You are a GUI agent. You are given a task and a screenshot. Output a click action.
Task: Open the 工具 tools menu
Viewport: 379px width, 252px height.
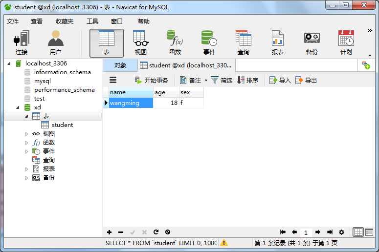[92, 21]
